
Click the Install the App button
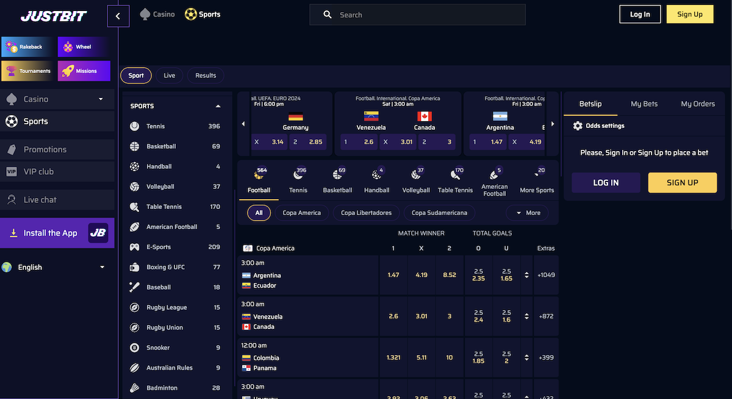tap(57, 233)
